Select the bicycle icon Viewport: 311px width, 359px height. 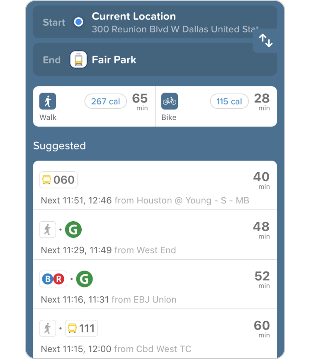[x=169, y=101]
